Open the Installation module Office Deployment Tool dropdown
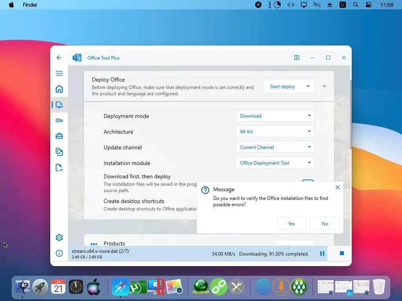The height and width of the screenshot is (301, 402). [275, 163]
